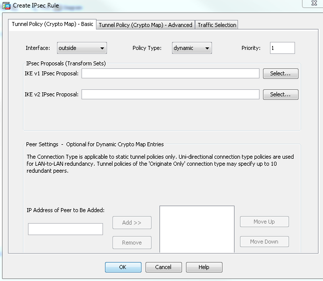
Task: Click the Remove peer button
Action: tap(132, 243)
